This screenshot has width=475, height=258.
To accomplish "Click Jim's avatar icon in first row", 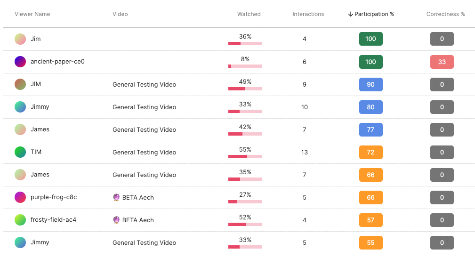I will tap(20, 39).
